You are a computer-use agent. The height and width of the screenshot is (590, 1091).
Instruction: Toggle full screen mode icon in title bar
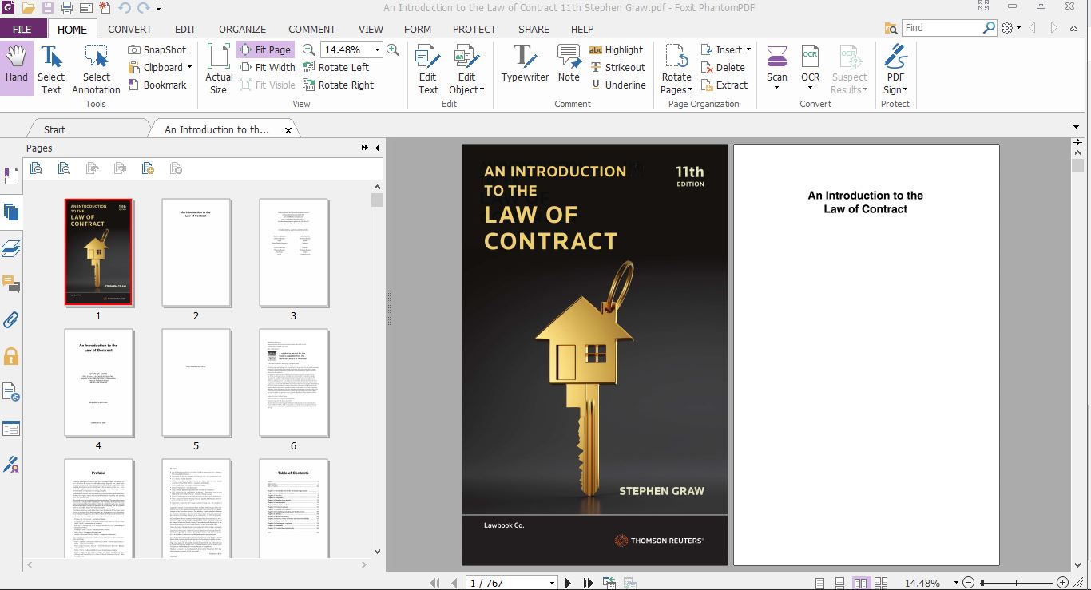985,6
